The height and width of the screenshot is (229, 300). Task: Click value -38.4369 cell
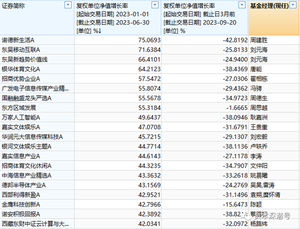point(235,69)
